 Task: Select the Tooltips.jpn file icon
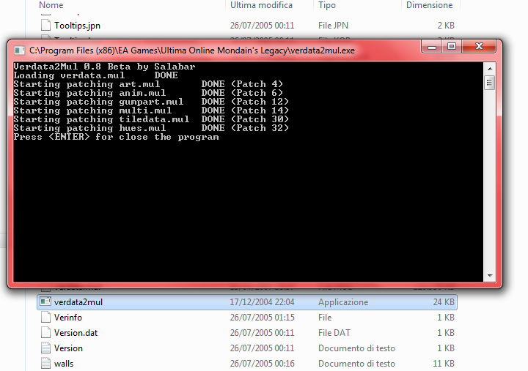coord(45,25)
